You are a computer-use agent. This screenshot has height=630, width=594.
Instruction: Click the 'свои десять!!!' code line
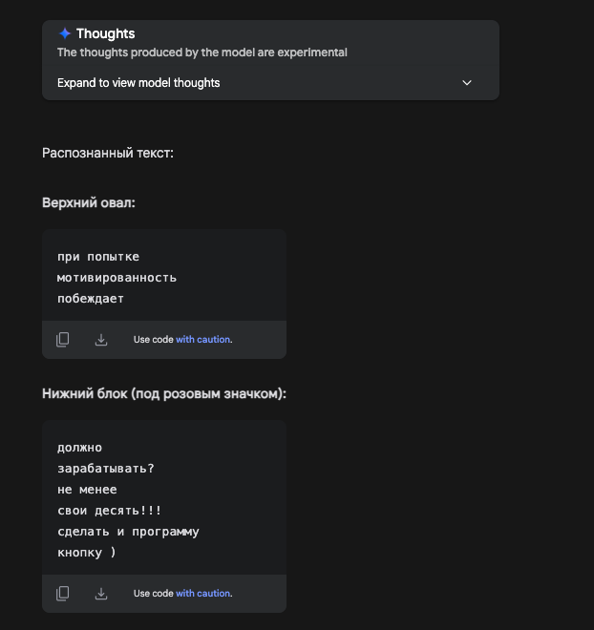point(109,511)
